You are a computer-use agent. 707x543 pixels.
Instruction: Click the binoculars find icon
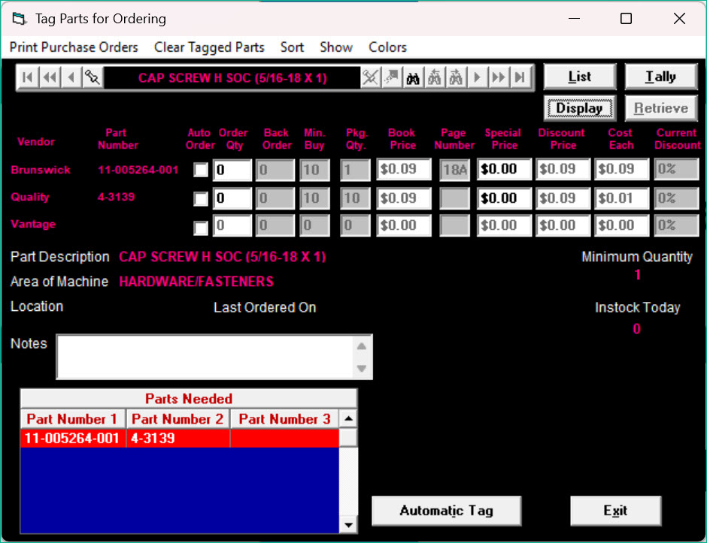click(412, 77)
